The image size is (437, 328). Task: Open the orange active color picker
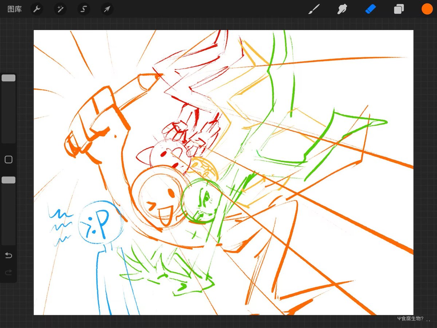427,9
